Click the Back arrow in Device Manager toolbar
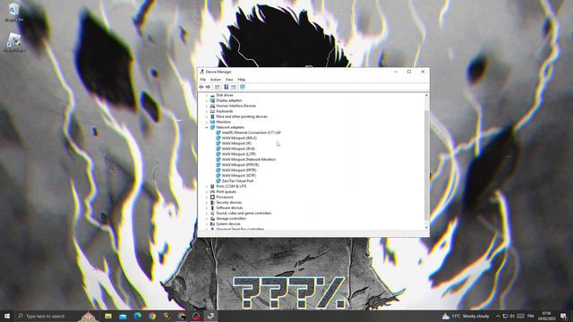 tap(201, 87)
